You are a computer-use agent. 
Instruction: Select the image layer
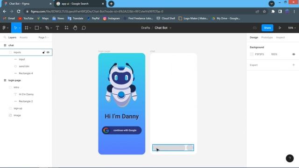[26, 115]
